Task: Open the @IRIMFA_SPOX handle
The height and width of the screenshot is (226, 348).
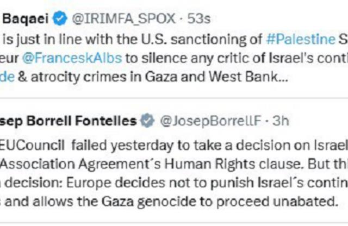Action: click(124, 18)
